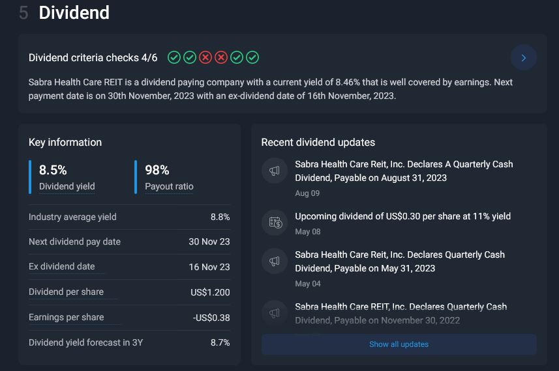Open May 31, 2023 quarterly dividend announcement
This screenshot has height=371, width=559.
400,261
